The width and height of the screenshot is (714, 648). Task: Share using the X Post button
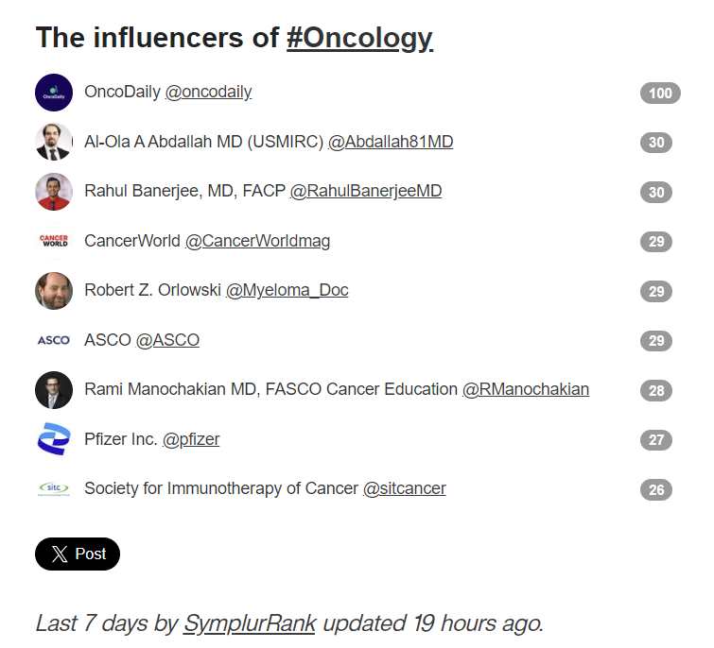78,554
